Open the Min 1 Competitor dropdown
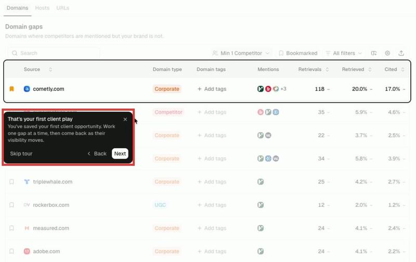This screenshot has height=262, width=416. [x=241, y=53]
